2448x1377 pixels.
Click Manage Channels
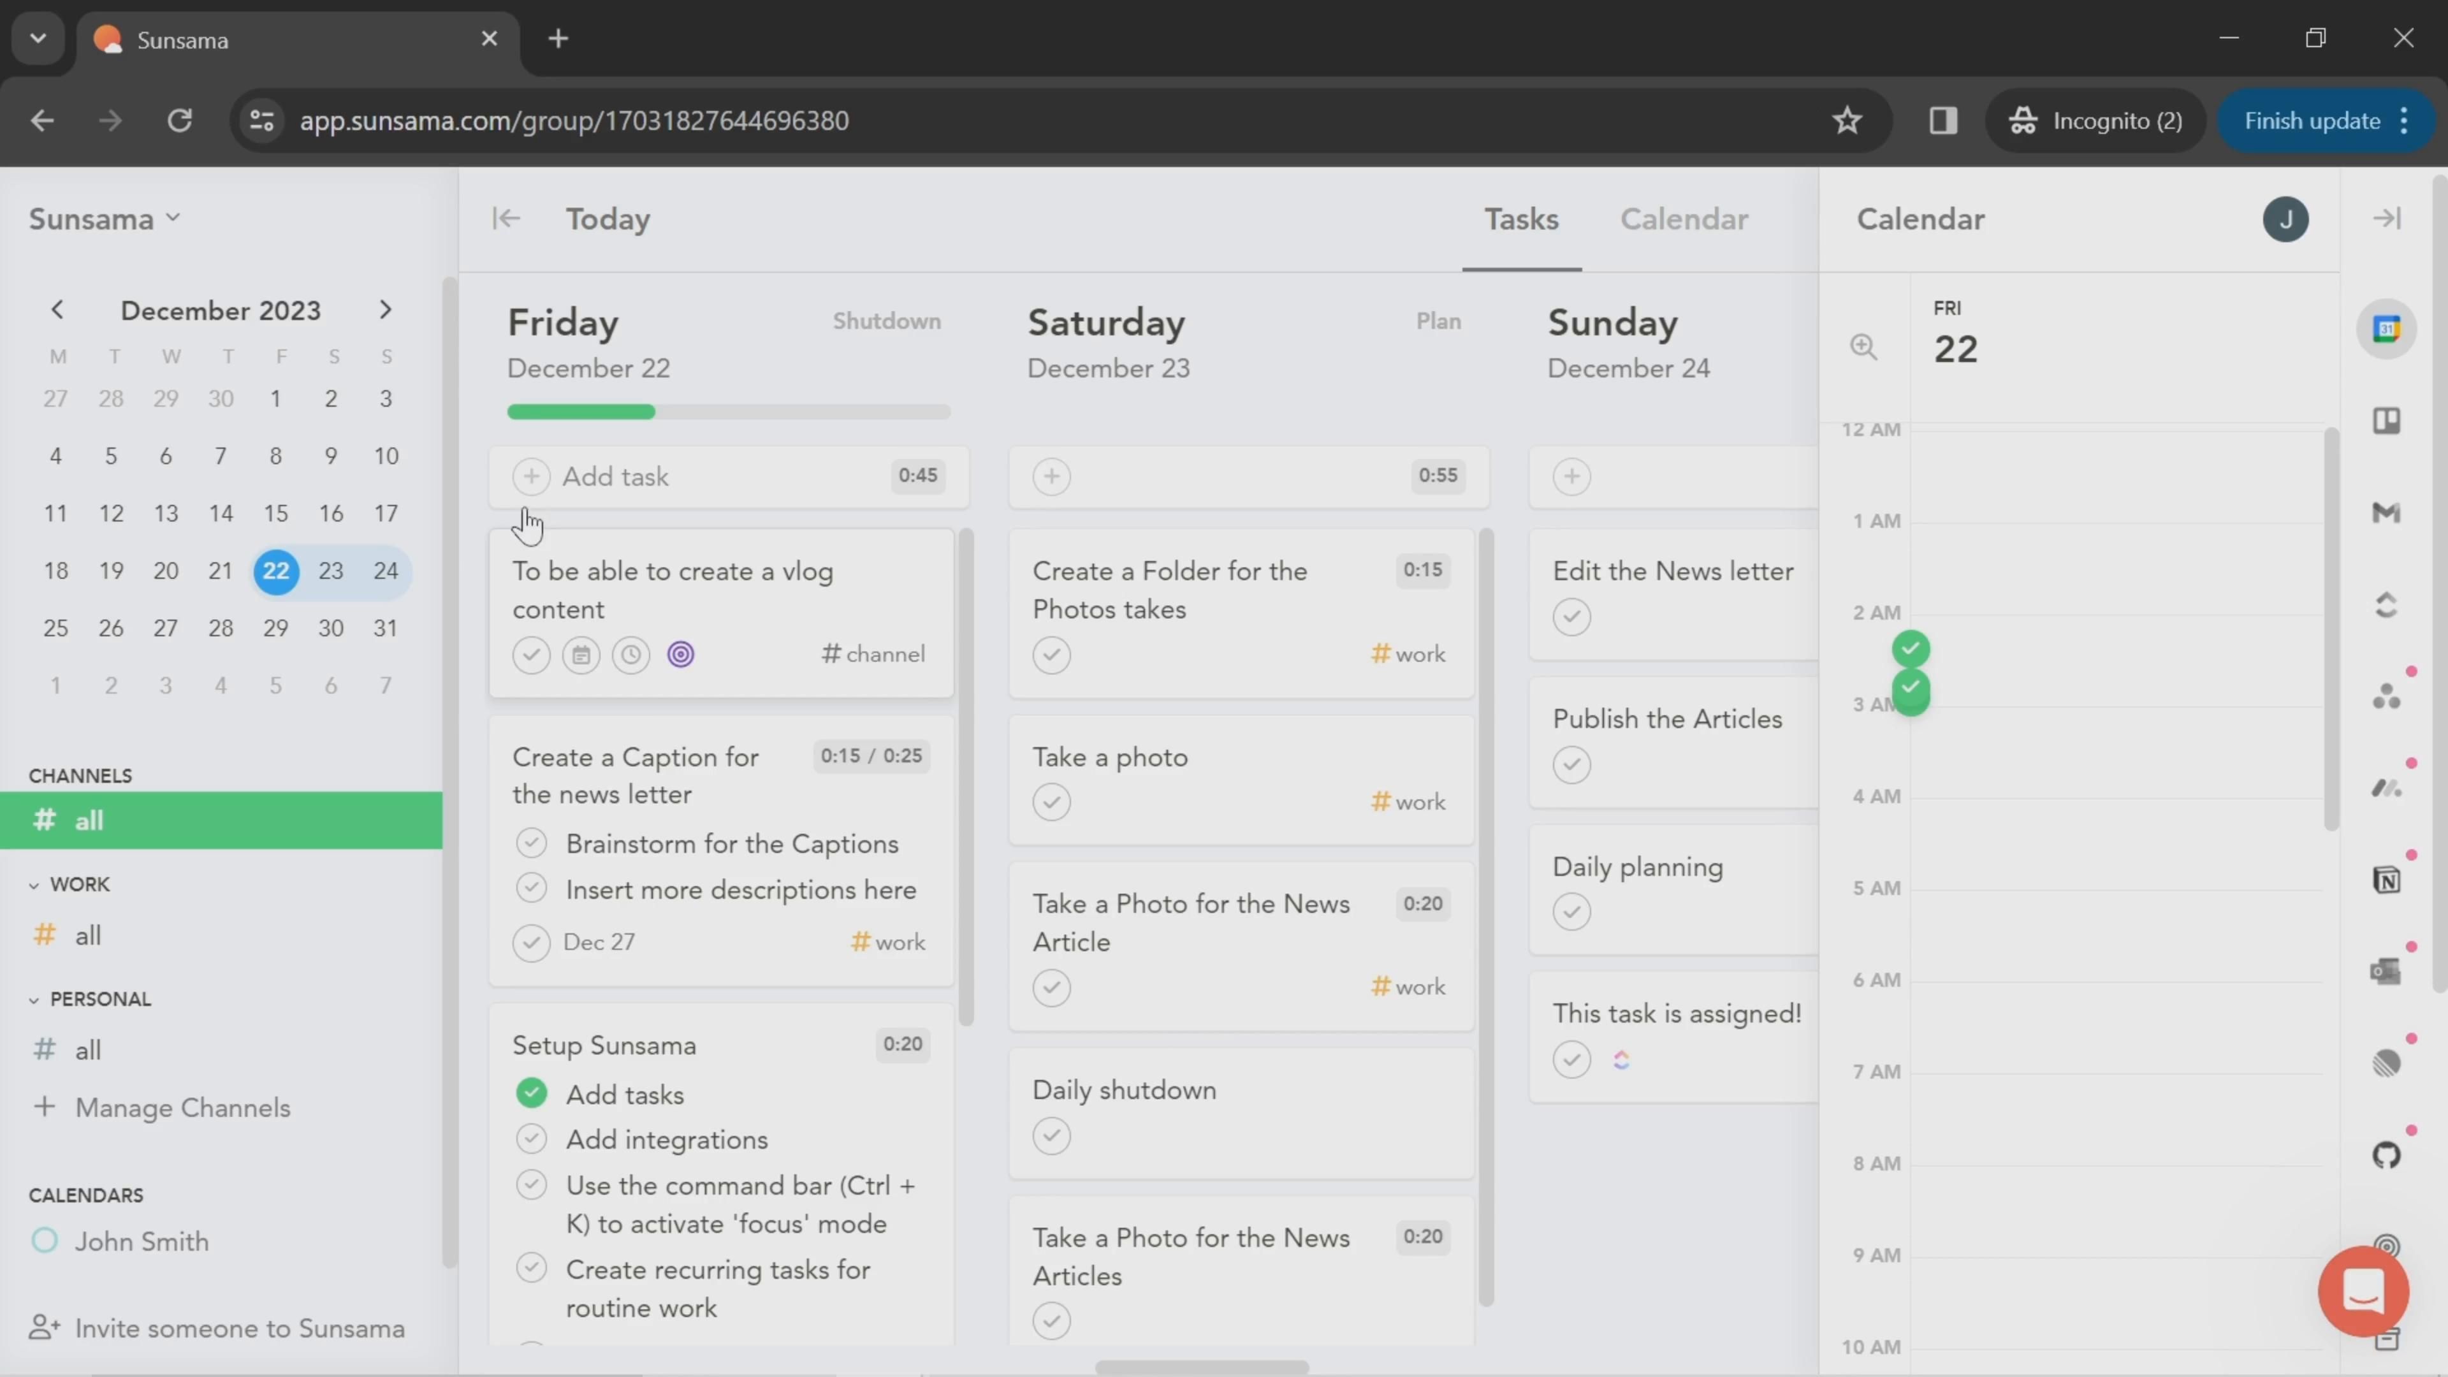(x=182, y=1108)
